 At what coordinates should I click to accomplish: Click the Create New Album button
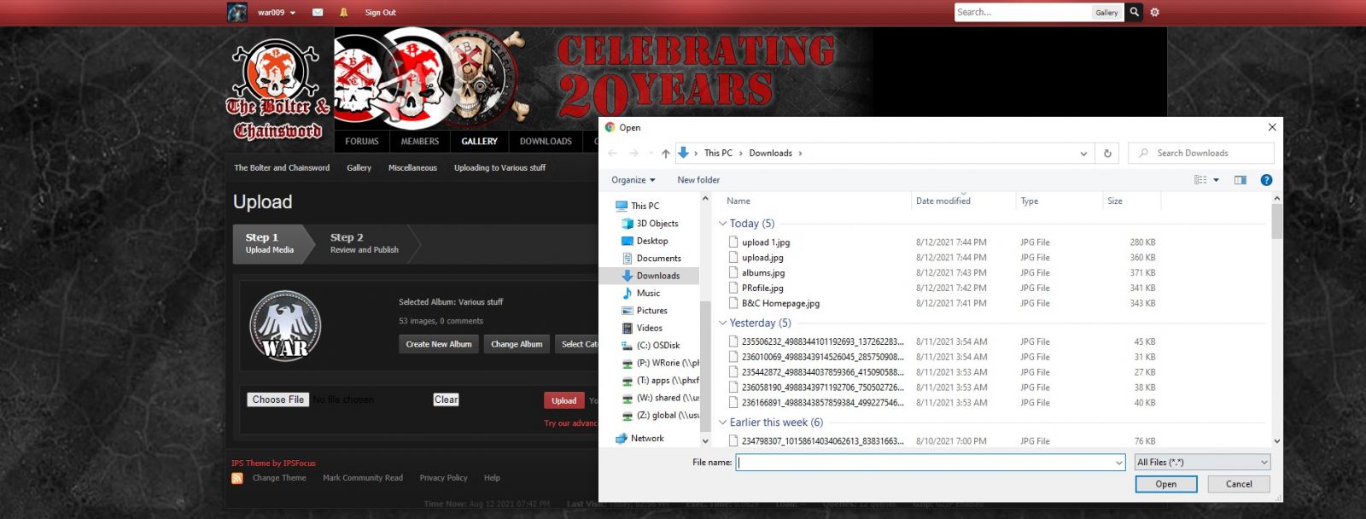[x=439, y=344]
